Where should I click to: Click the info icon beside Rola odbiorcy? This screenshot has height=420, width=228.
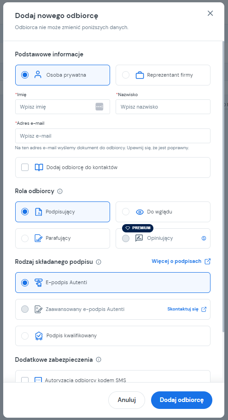60,191
